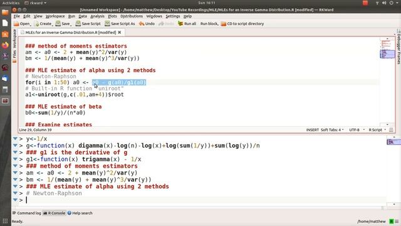Collapse console entry 'method of moments estimators'
The height and width of the screenshot is (226, 401).
point(15,166)
